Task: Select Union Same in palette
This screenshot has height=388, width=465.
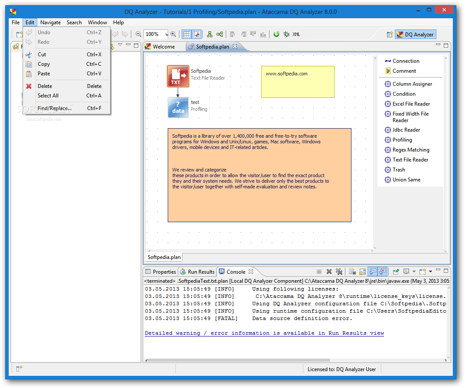Action: [403, 180]
